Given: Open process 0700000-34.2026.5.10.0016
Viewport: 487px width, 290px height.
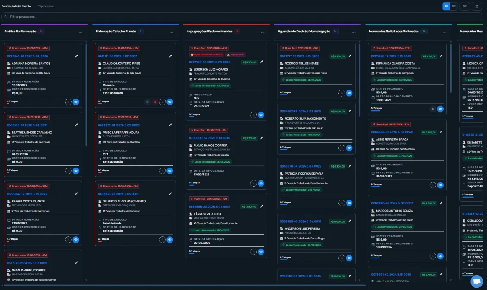Looking at the screenshot, I should click(x=209, y=138).
